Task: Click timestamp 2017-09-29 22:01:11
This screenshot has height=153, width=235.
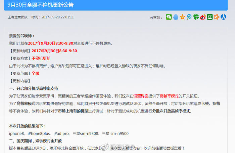Action: coord(57,17)
